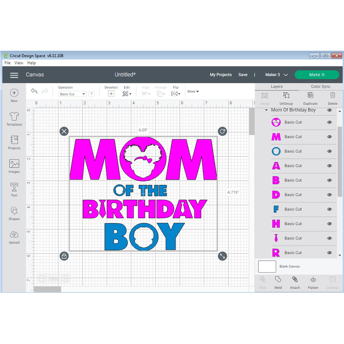Switch to the Color Sync tab
Screen dimensions: 344x344
point(320,86)
